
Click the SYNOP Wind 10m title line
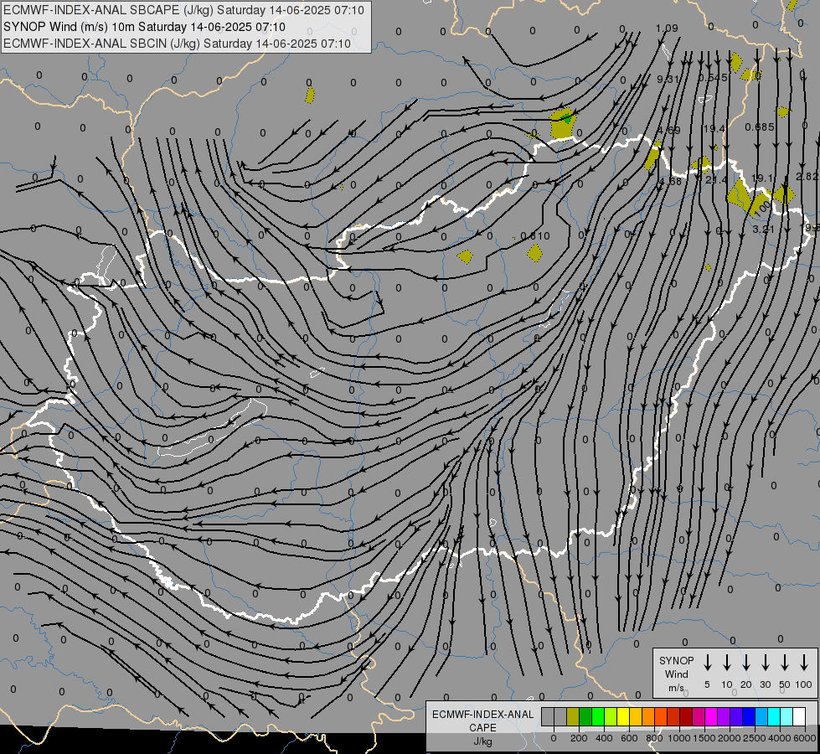144,27
